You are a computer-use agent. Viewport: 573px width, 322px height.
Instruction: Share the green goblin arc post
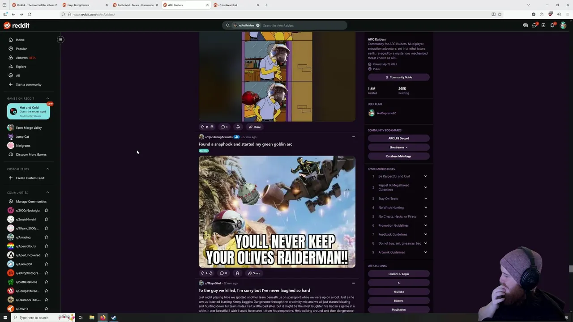pyautogui.click(x=254, y=273)
